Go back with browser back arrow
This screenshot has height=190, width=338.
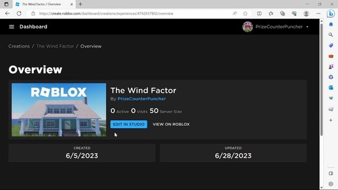tap(7, 13)
